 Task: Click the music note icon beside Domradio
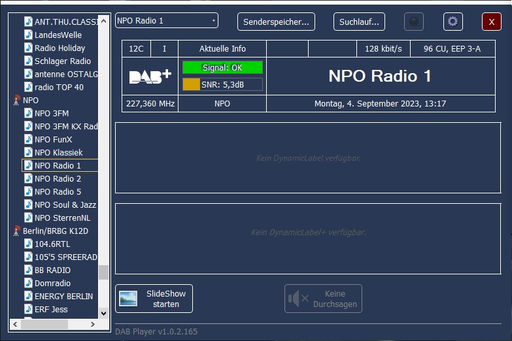click(28, 283)
